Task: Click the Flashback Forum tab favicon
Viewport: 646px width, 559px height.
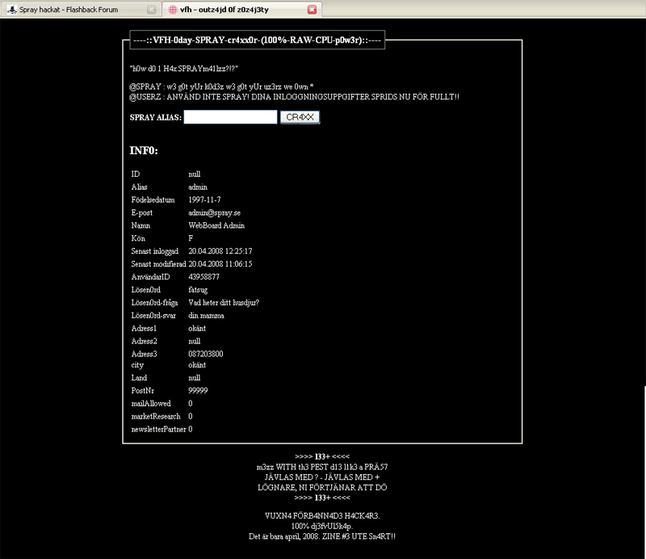Action: [10, 8]
